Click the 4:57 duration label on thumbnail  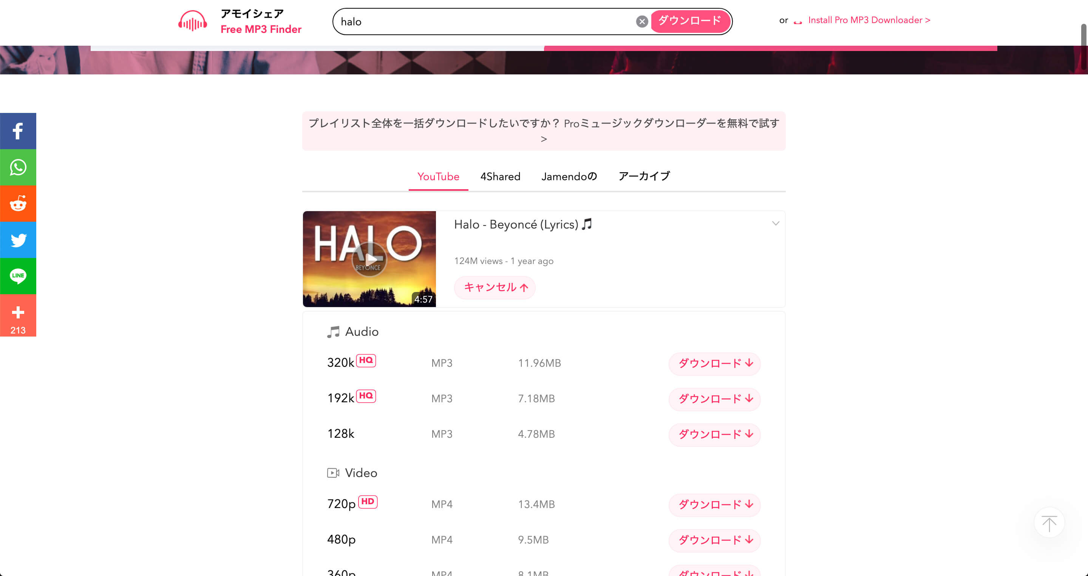423,299
